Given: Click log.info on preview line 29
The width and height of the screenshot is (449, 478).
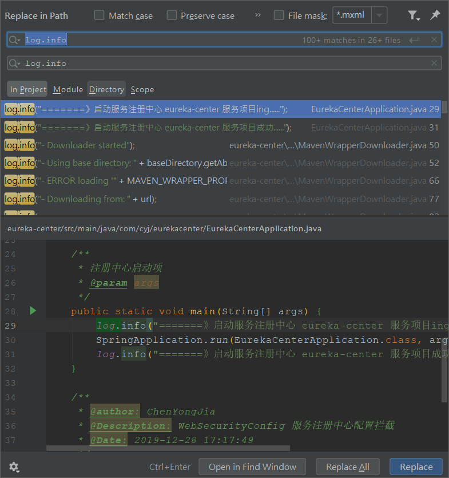Looking at the screenshot, I should 121,325.
